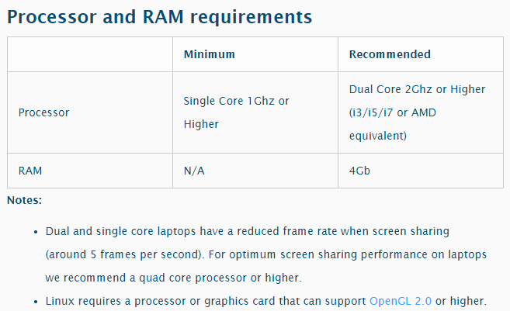The width and height of the screenshot is (510, 311).
Task: Click the "equivalent)" text in Recommended cell
Action: pyautogui.click(x=377, y=136)
